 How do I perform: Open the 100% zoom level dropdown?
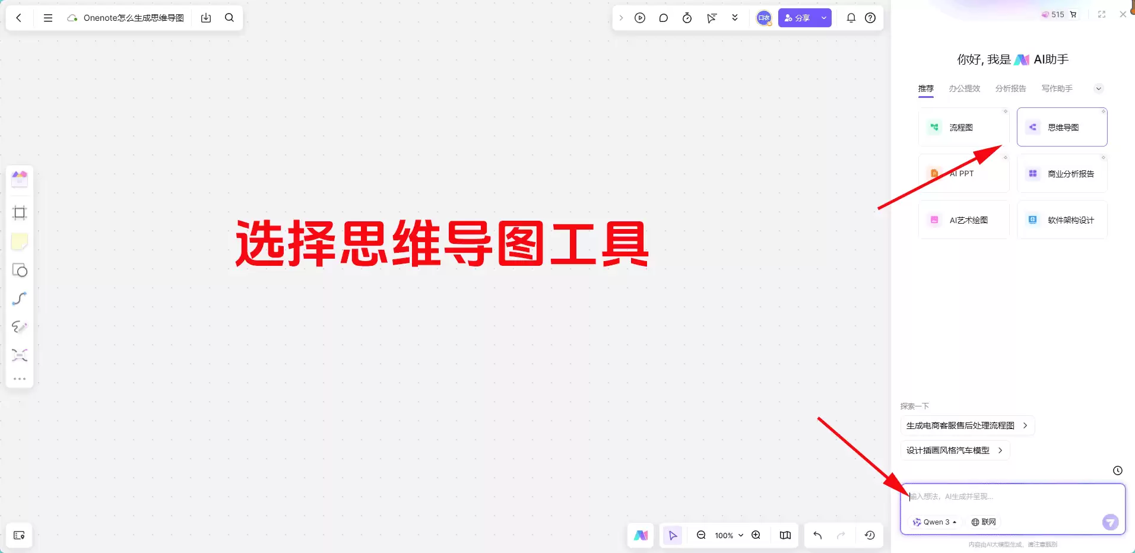click(729, 535)
